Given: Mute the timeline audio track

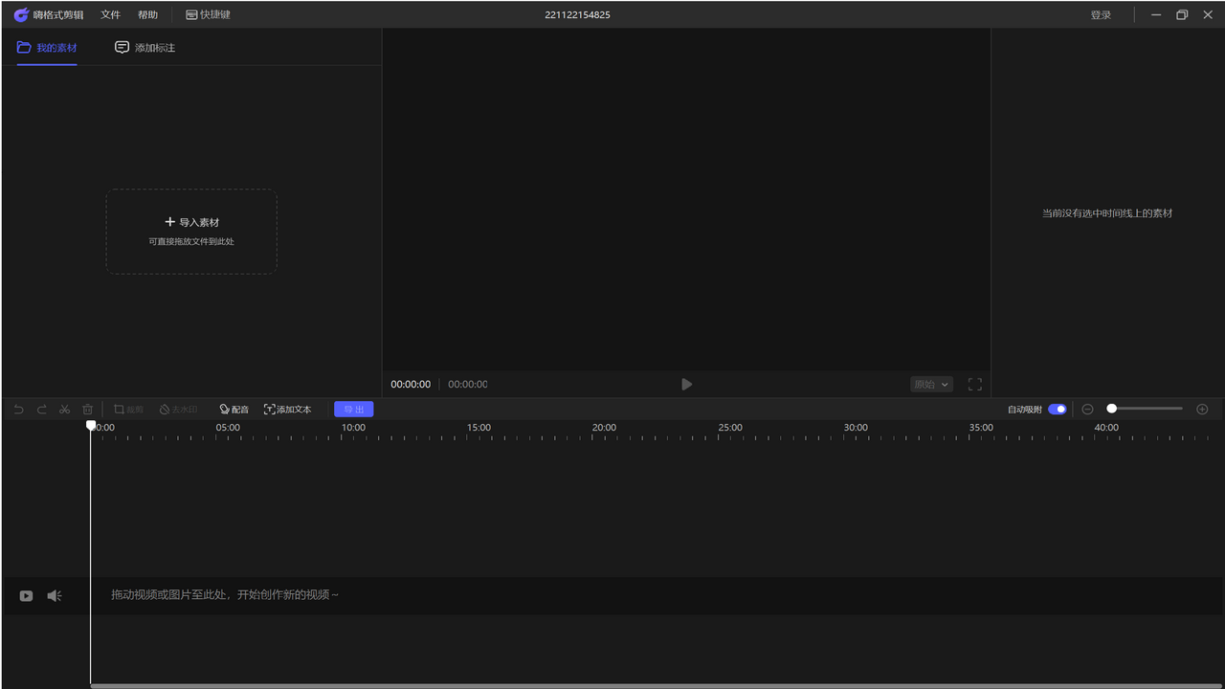Looking at the screenshot, I should (x=55, y=596).
